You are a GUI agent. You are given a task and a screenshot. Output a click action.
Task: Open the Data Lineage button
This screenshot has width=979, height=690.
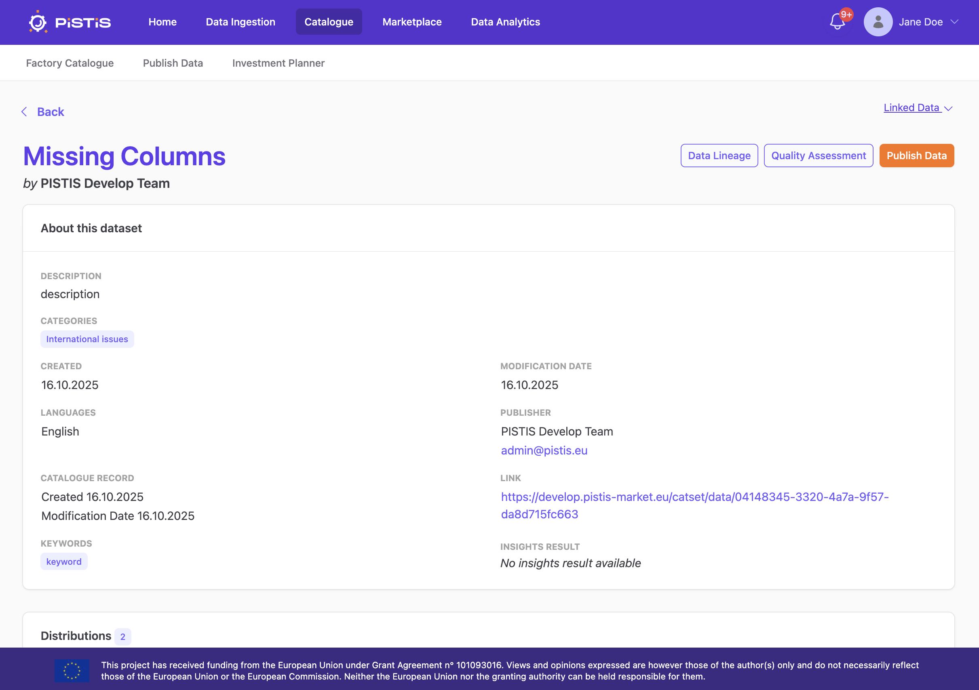coord(719,156)
